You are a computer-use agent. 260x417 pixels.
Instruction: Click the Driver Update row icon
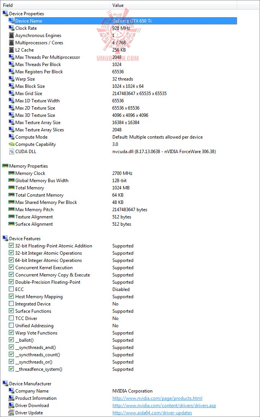pyautogui.click(x=11, y=413)
